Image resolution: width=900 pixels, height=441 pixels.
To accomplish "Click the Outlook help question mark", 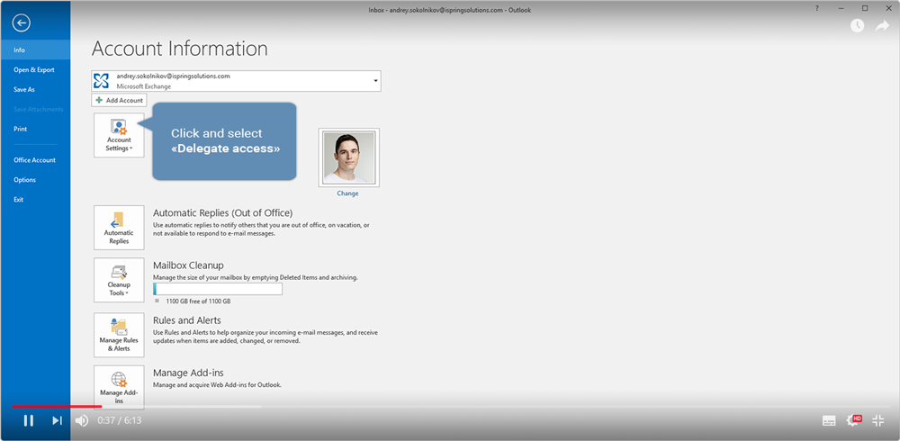I will point(817,8).
